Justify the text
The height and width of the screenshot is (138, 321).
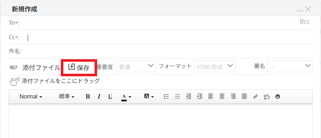click(x=244, y=97)
